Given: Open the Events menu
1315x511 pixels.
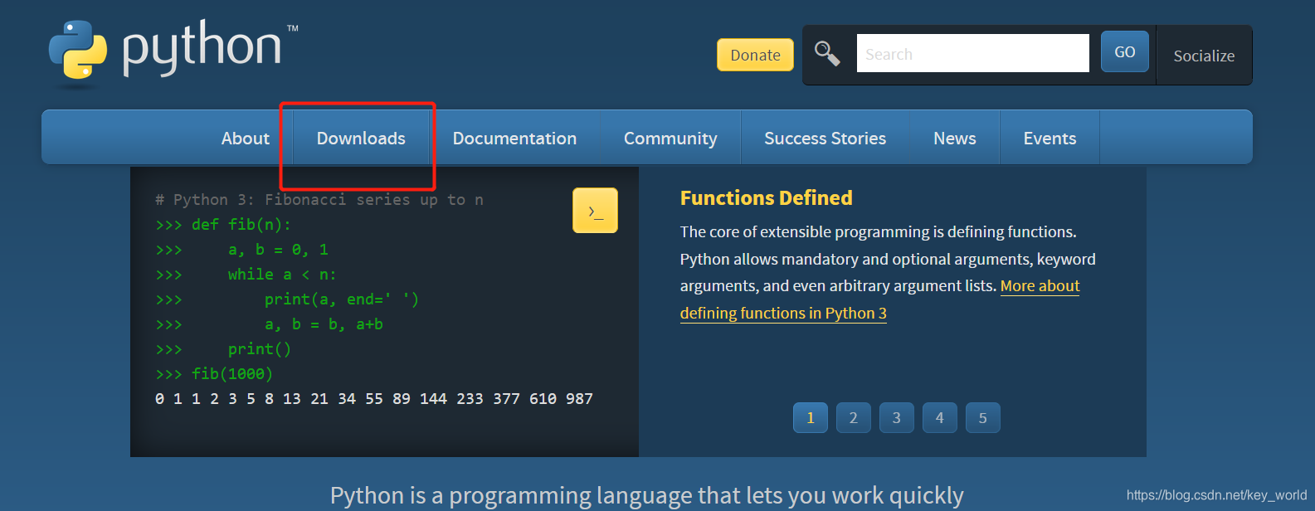Looking at the screenshot, I should (x=1050, y=138).
